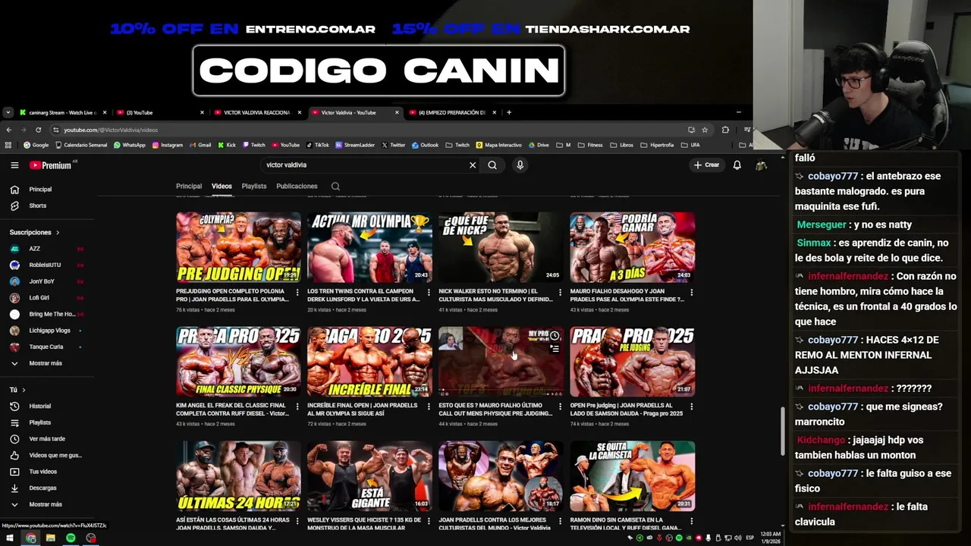Open Spotify from the Windows taskbar

coord(71,538)
